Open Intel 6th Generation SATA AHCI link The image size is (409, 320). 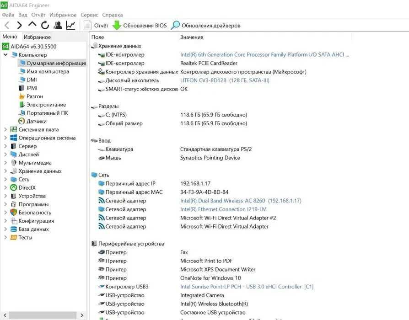[264, 54]
